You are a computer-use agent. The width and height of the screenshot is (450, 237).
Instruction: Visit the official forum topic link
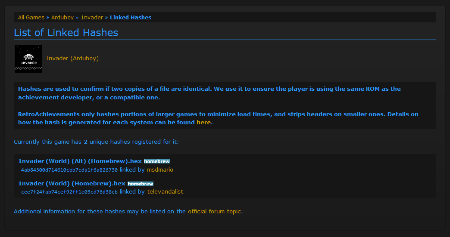pos(215,212)
